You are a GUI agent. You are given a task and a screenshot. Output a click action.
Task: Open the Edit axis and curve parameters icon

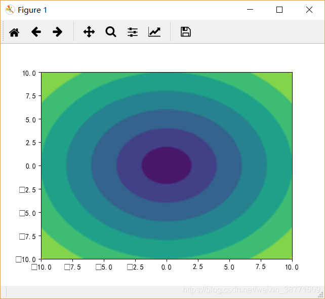click(154, 32)
